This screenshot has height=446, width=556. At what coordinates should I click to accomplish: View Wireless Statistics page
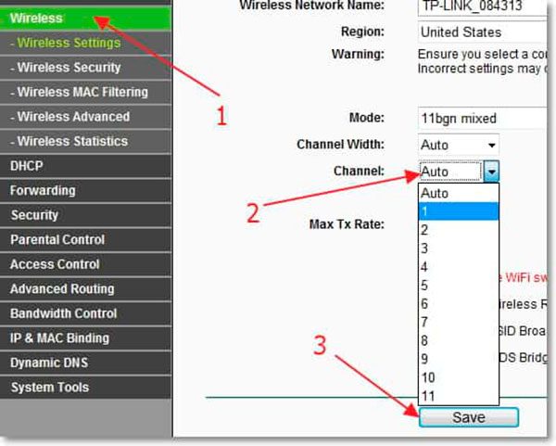(85, 141)
